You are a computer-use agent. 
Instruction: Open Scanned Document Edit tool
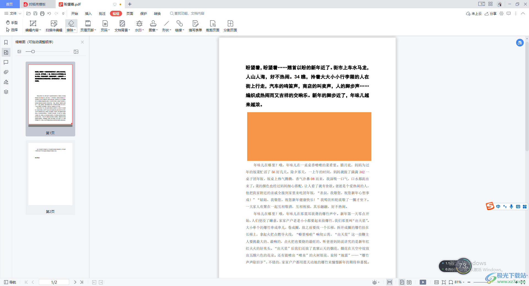tap(54, 26)
